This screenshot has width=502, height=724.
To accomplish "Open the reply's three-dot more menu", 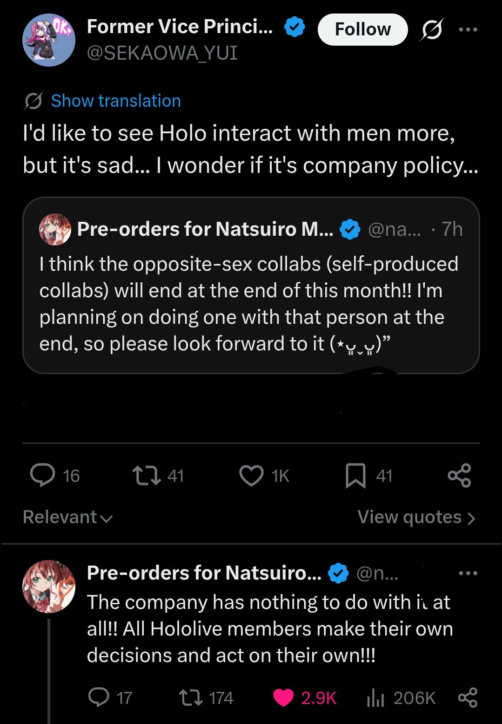I will pyautogui.click(x=468, y=574).
